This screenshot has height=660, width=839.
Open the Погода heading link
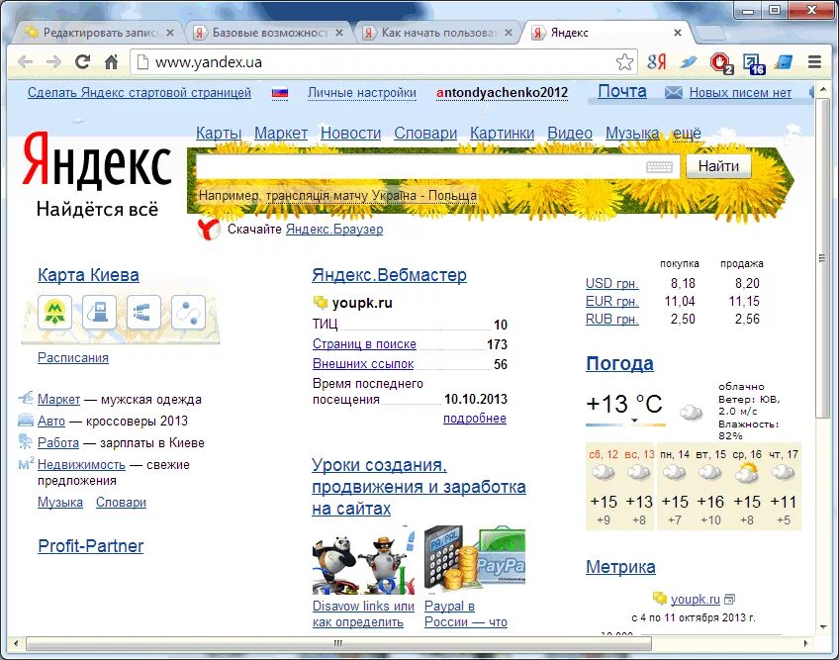point(619,363)
